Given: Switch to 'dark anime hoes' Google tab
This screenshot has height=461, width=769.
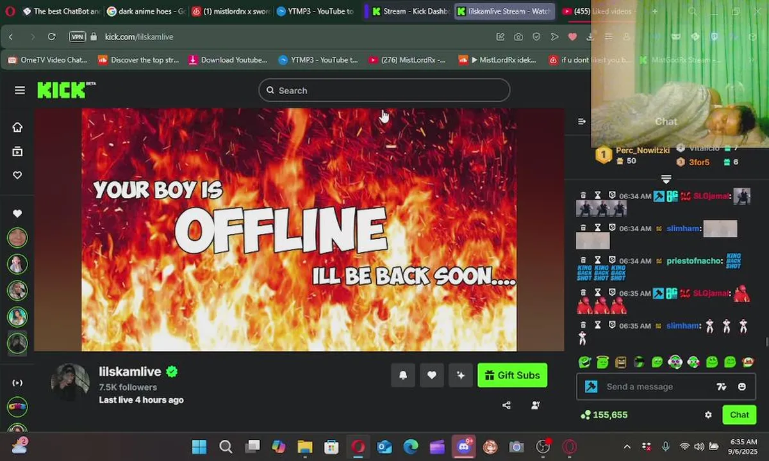Looking at the screenshot, I should (146, 12).
